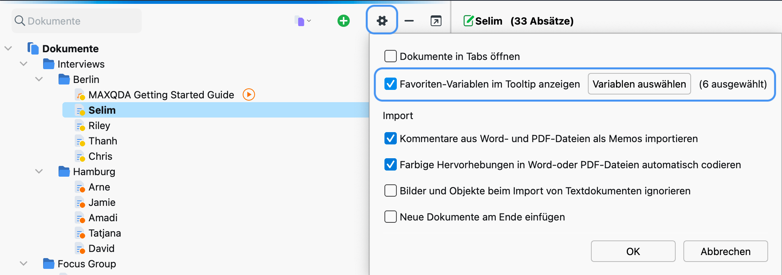The image size is (782, 275).
Task: Collapse the Hamburg folder
Action: (39, 171)
